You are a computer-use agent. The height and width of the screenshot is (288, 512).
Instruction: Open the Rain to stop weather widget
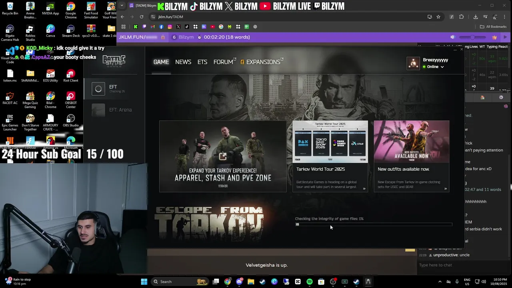click(x=18, y=282)
